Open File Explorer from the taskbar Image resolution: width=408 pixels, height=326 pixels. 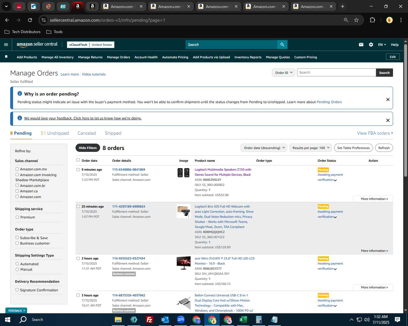[118, 320]
